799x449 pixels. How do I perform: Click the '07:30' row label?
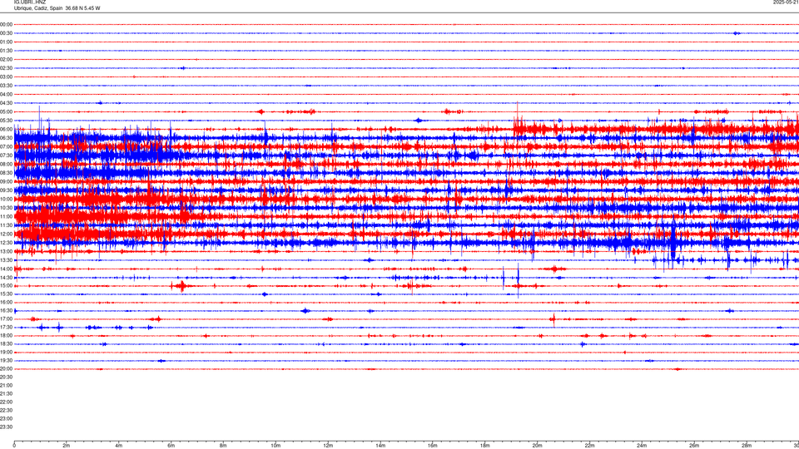tap(6, 155)
